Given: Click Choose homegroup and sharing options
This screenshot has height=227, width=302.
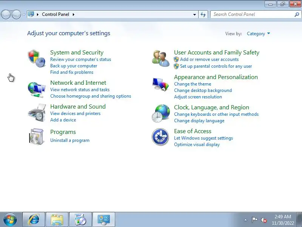Looking at the screenshot, I should [x=91, y=96].
